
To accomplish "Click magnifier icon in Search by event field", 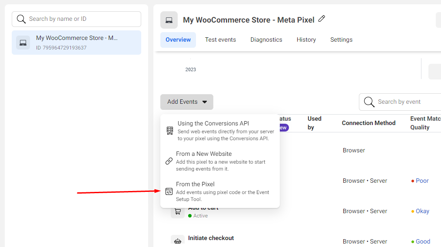I will tap(369, 102).
